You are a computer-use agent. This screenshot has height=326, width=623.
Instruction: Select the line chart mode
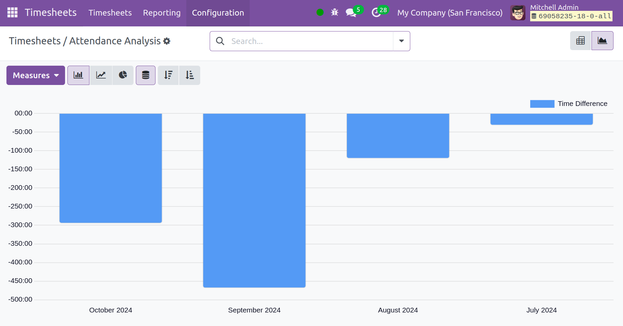click(x=101, y=75)
